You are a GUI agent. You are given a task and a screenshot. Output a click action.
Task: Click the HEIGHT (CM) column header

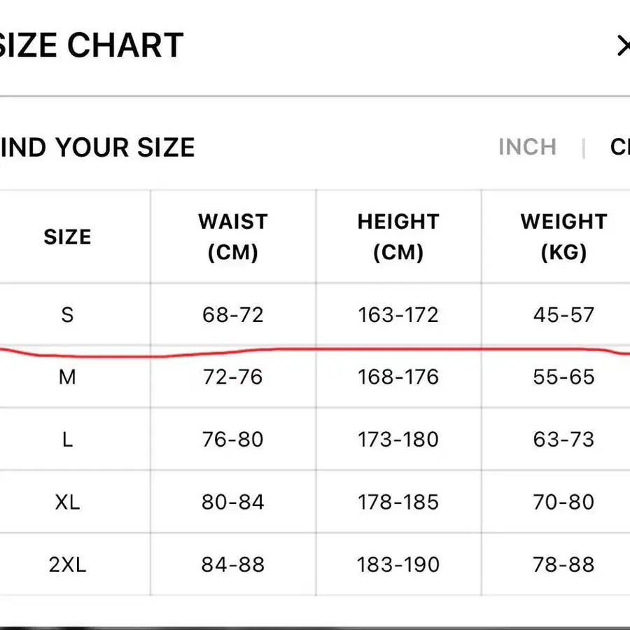coord(398,237)
